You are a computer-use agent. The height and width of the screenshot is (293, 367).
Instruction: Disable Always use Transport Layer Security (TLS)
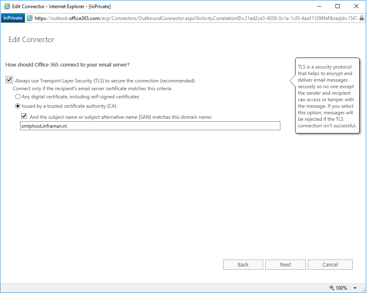(9, 80)
